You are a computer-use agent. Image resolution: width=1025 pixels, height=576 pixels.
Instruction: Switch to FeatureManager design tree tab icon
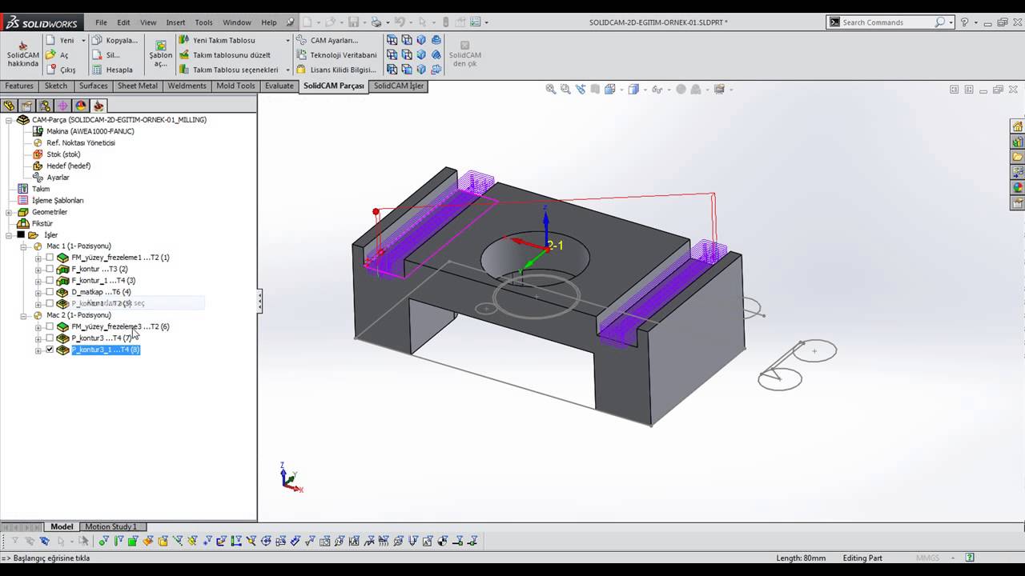pos(10,106)
